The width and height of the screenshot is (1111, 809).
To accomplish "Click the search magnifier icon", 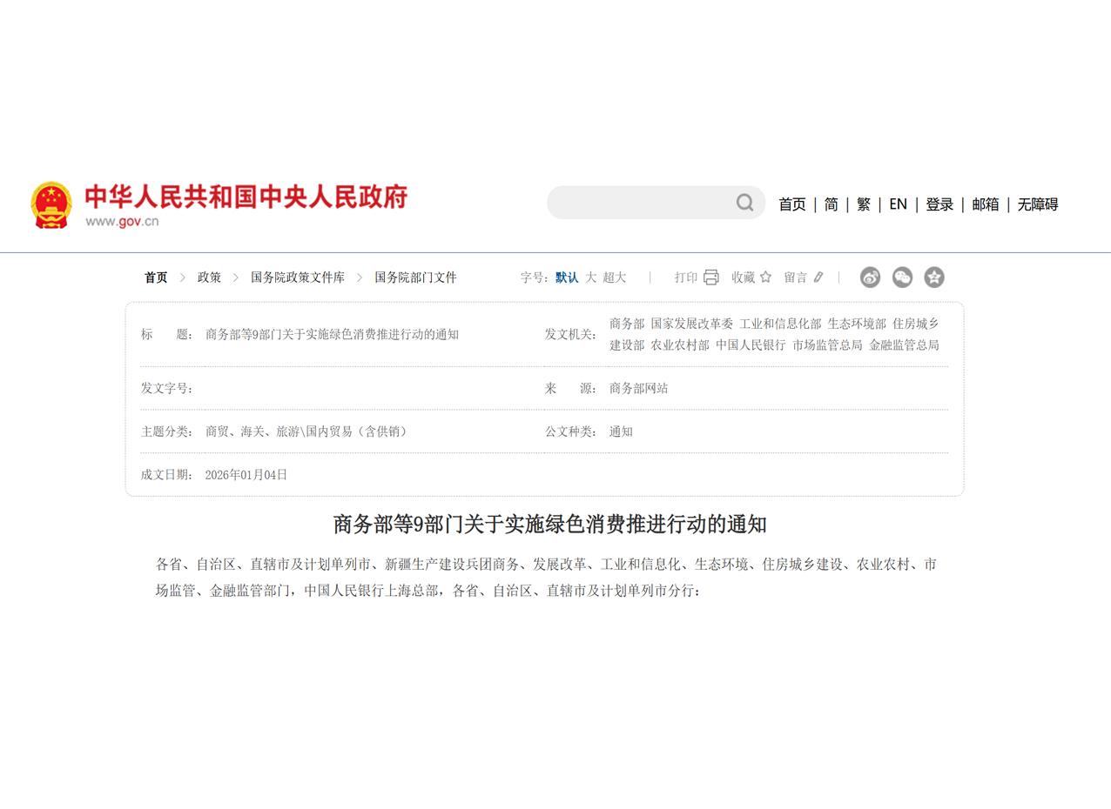I will pyautogui.click(x=744, y=203).
